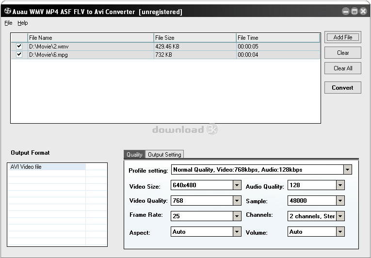
Task: Expand the Profile setting dropdown
Action: pyautogui.click(x=347, y=169)
